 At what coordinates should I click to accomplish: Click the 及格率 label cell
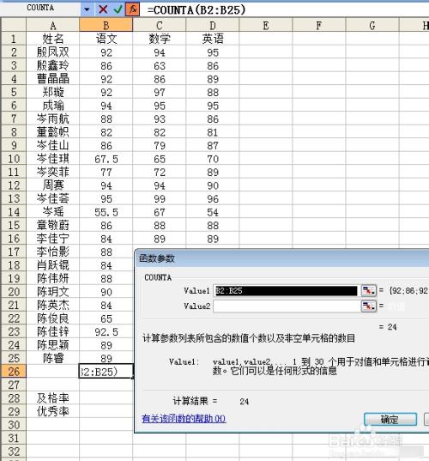[53, 398]
